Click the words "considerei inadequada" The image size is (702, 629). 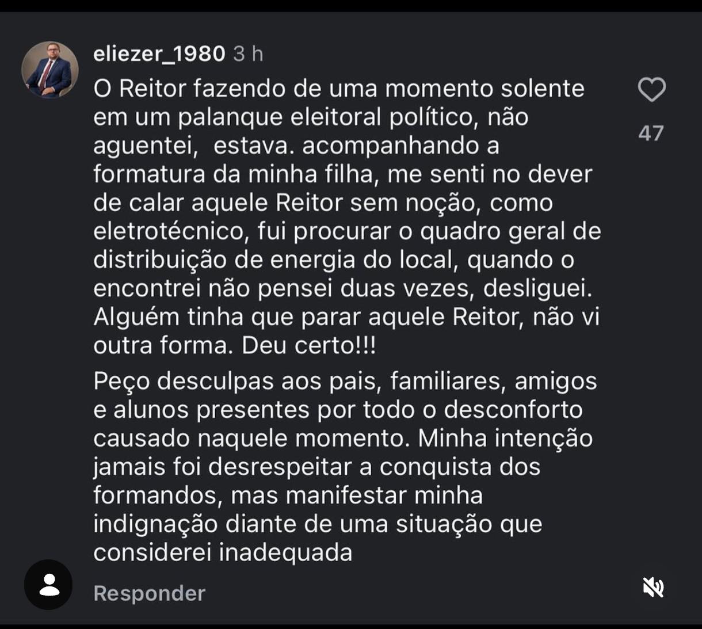pyautogui.click(x=223, y=553)
